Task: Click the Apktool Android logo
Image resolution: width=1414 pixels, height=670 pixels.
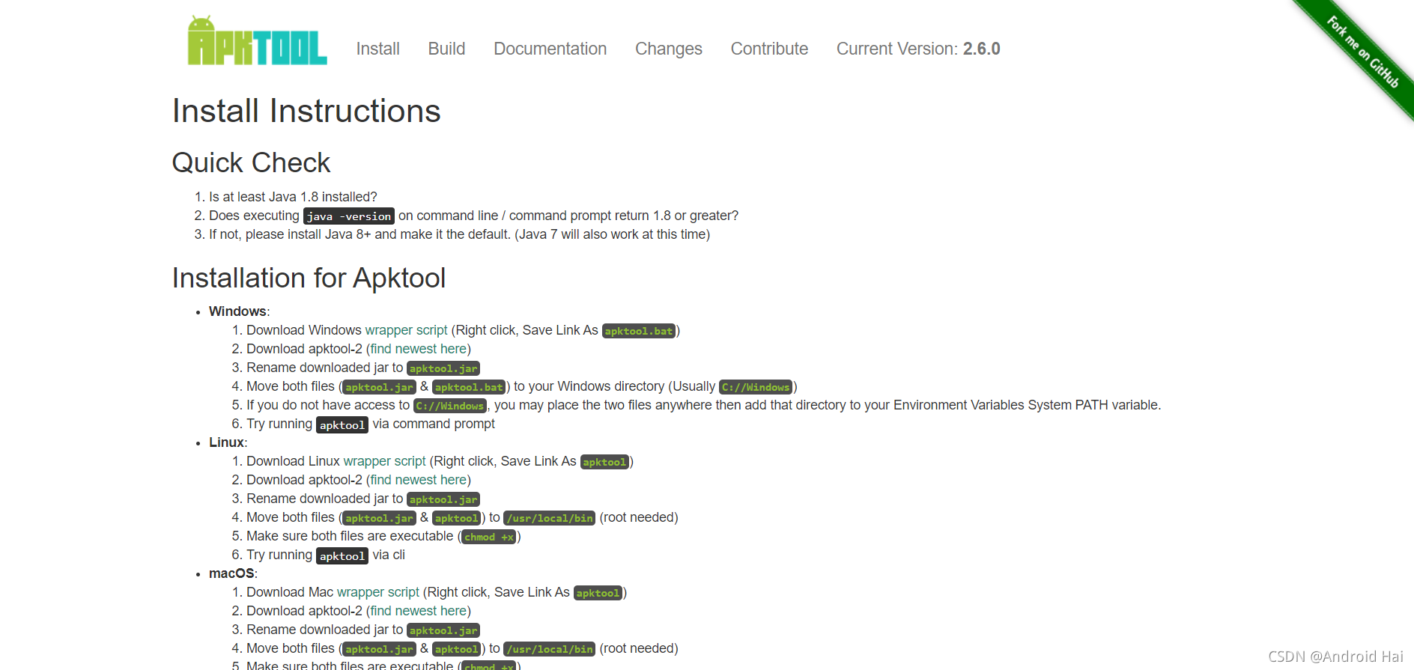Action: point(257,40)
